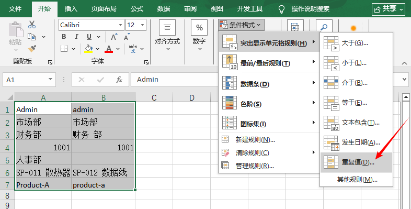411x209 pixels.
Task: Switch to the Review (审阅) tab
Action: click(x=190, y=9)
